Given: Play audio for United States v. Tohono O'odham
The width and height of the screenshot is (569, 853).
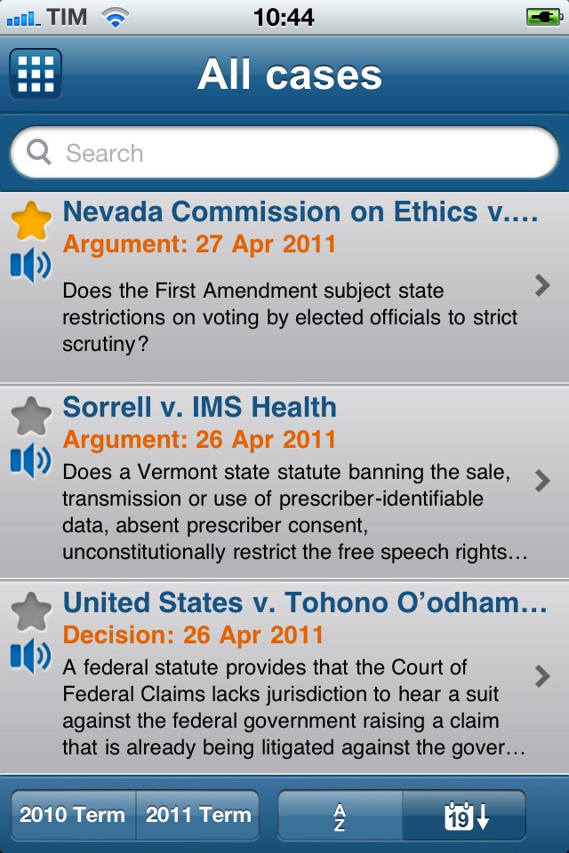Looking at the screenshot, I should [x=31, y=656].
